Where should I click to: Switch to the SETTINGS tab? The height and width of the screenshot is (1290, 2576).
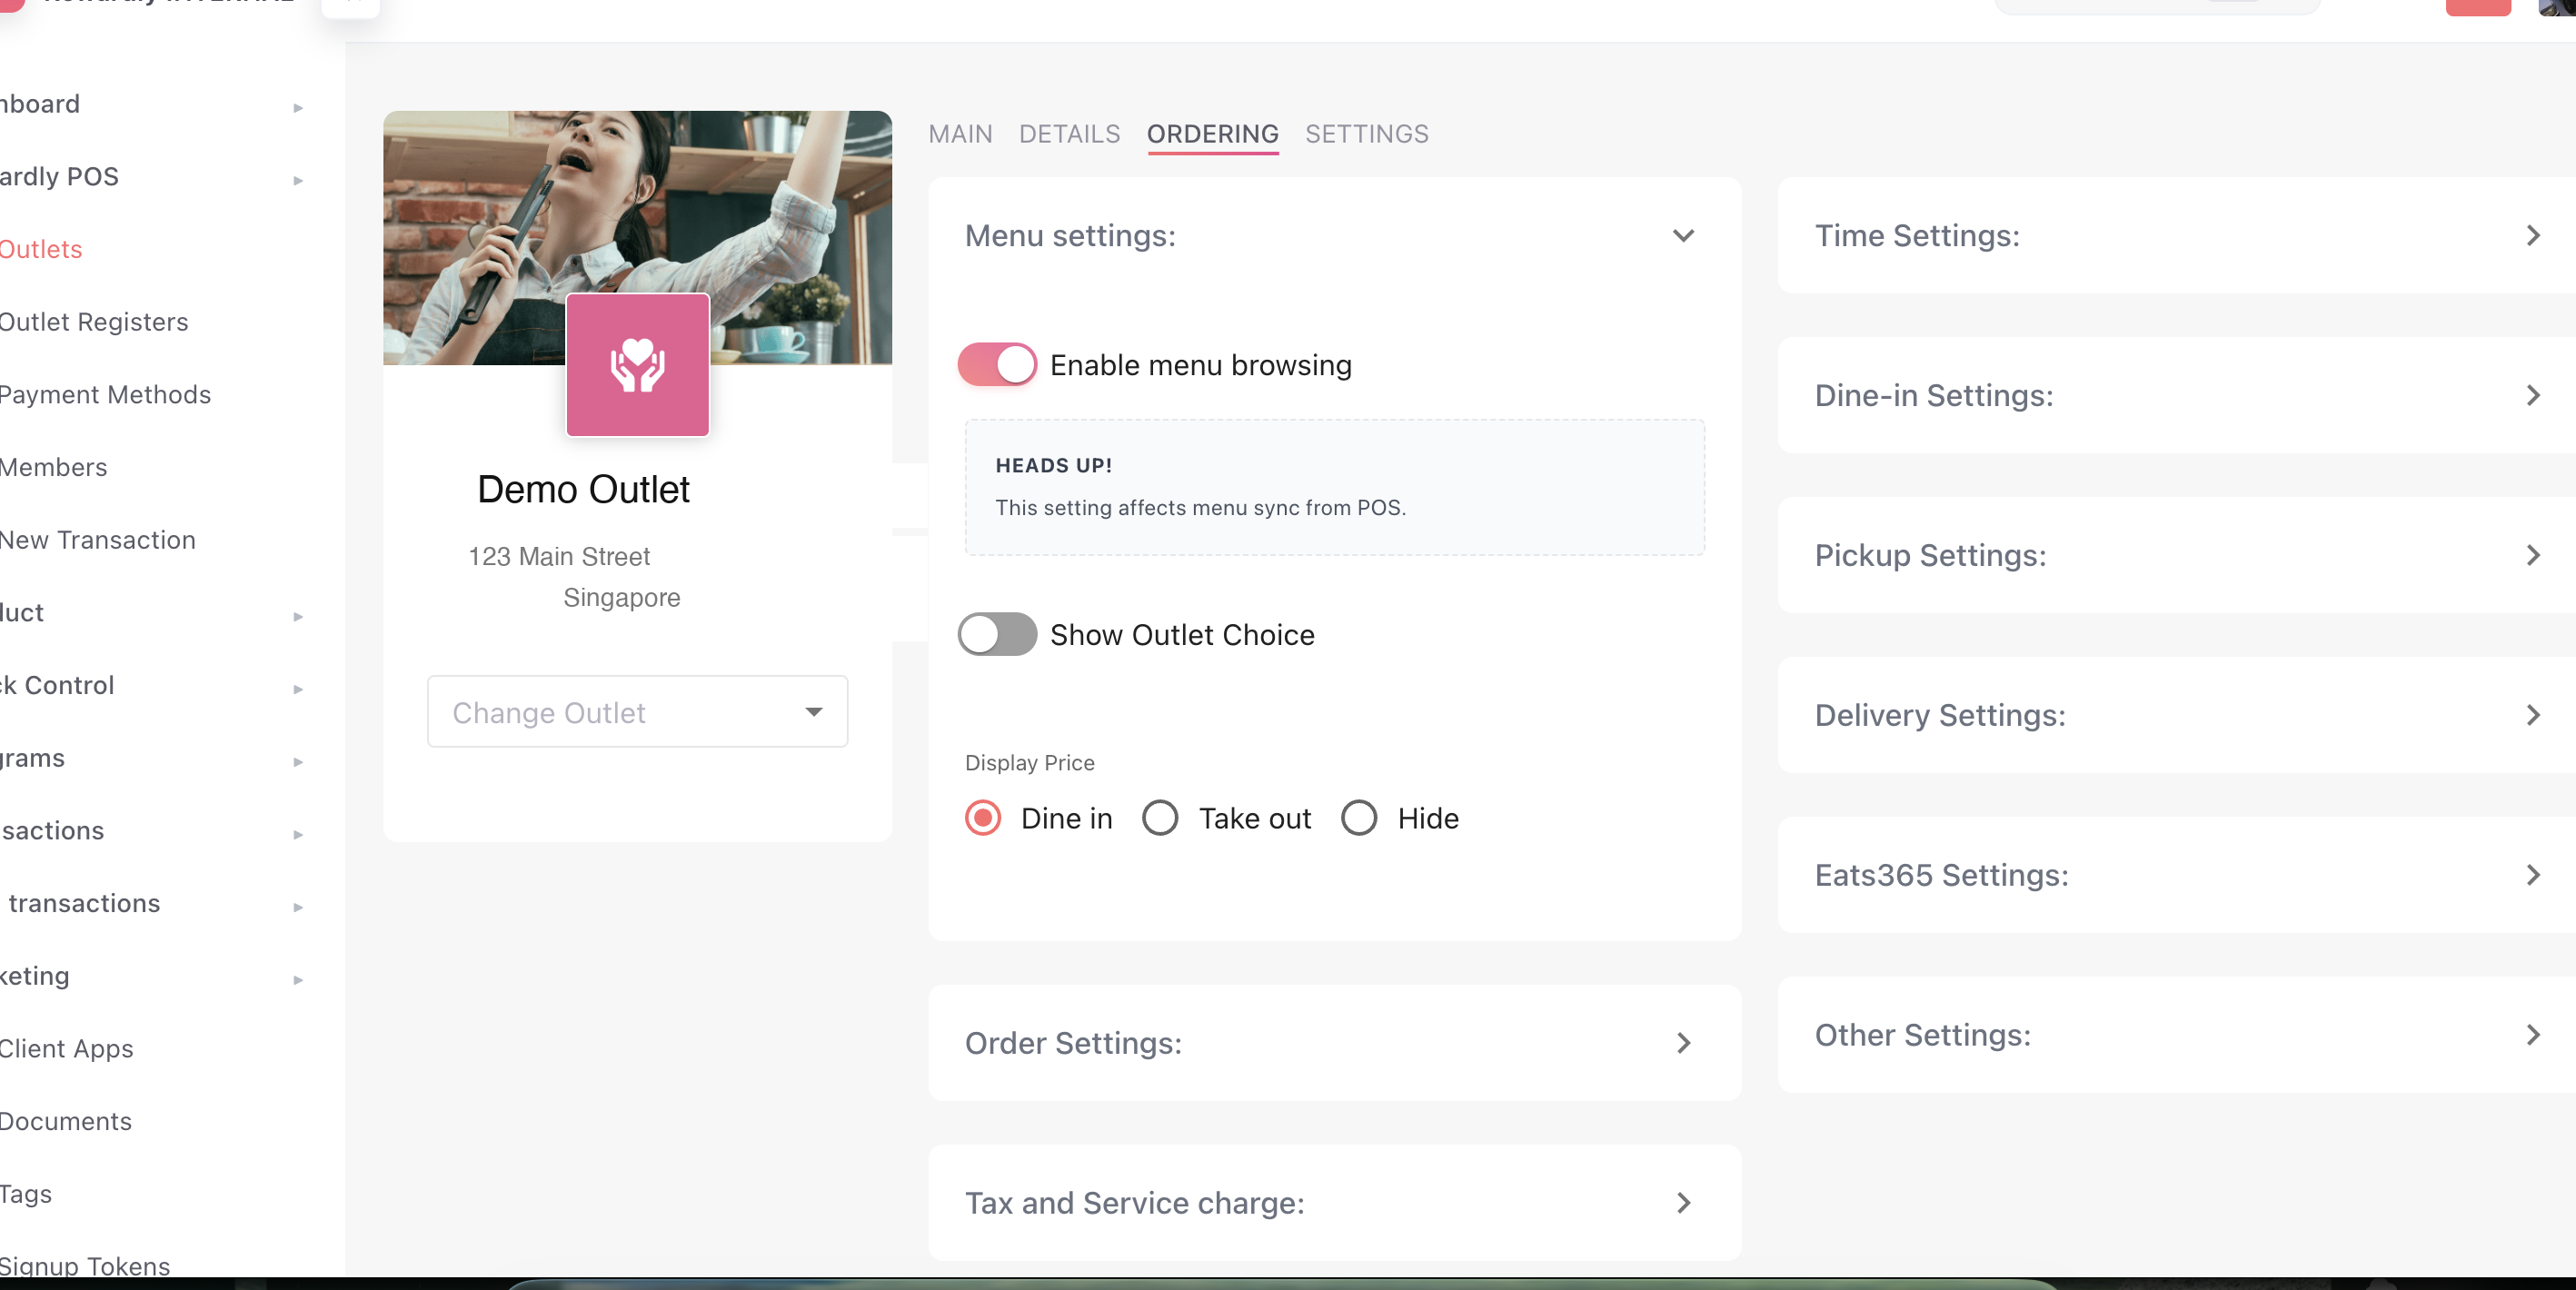[1366, 134]
